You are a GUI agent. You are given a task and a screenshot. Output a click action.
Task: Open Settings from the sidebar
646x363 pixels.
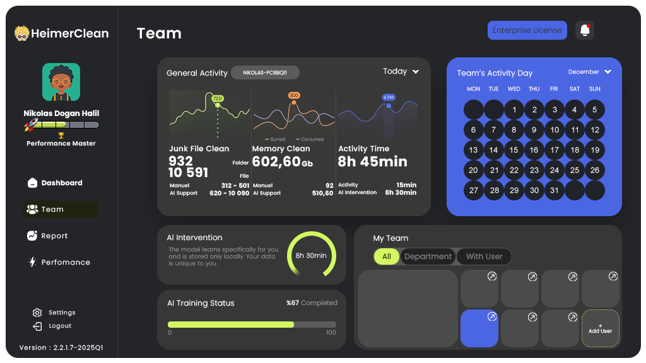pos(54,313)
